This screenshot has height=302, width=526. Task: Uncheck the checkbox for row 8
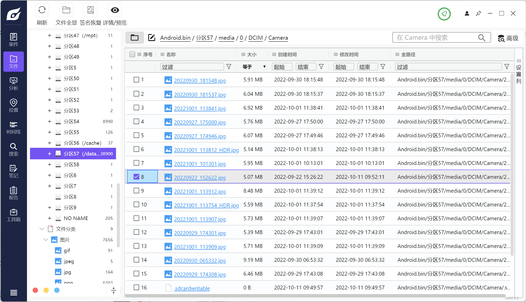136,177
